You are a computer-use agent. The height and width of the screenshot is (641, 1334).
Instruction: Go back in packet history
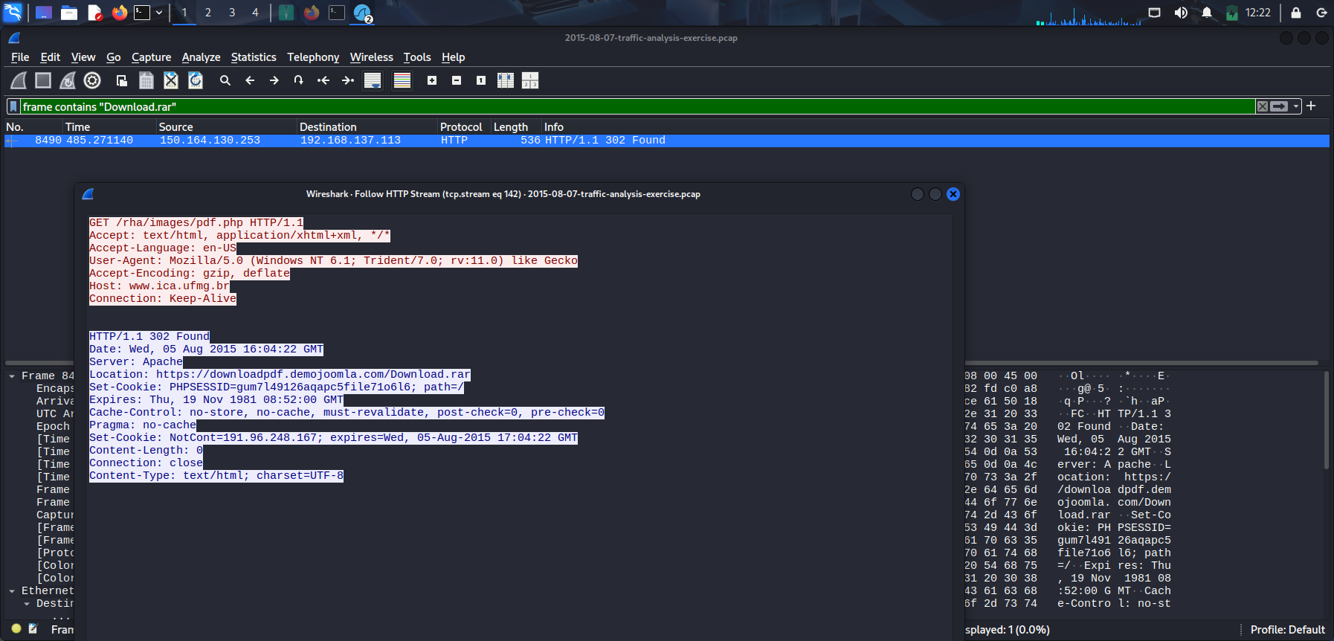(250, 80)
